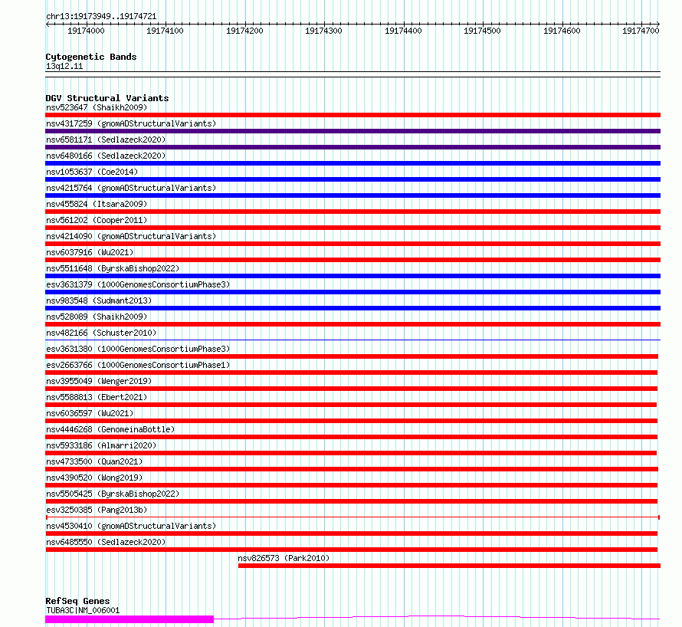Screen dimensions: 682x627
Task: Click the esv3631379 (1000GenomesConsortiumPhase3) label
Action: click(x=138, y=284)
